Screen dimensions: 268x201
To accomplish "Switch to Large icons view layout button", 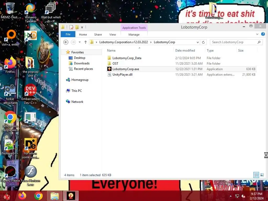I will (x=262, y=175).
